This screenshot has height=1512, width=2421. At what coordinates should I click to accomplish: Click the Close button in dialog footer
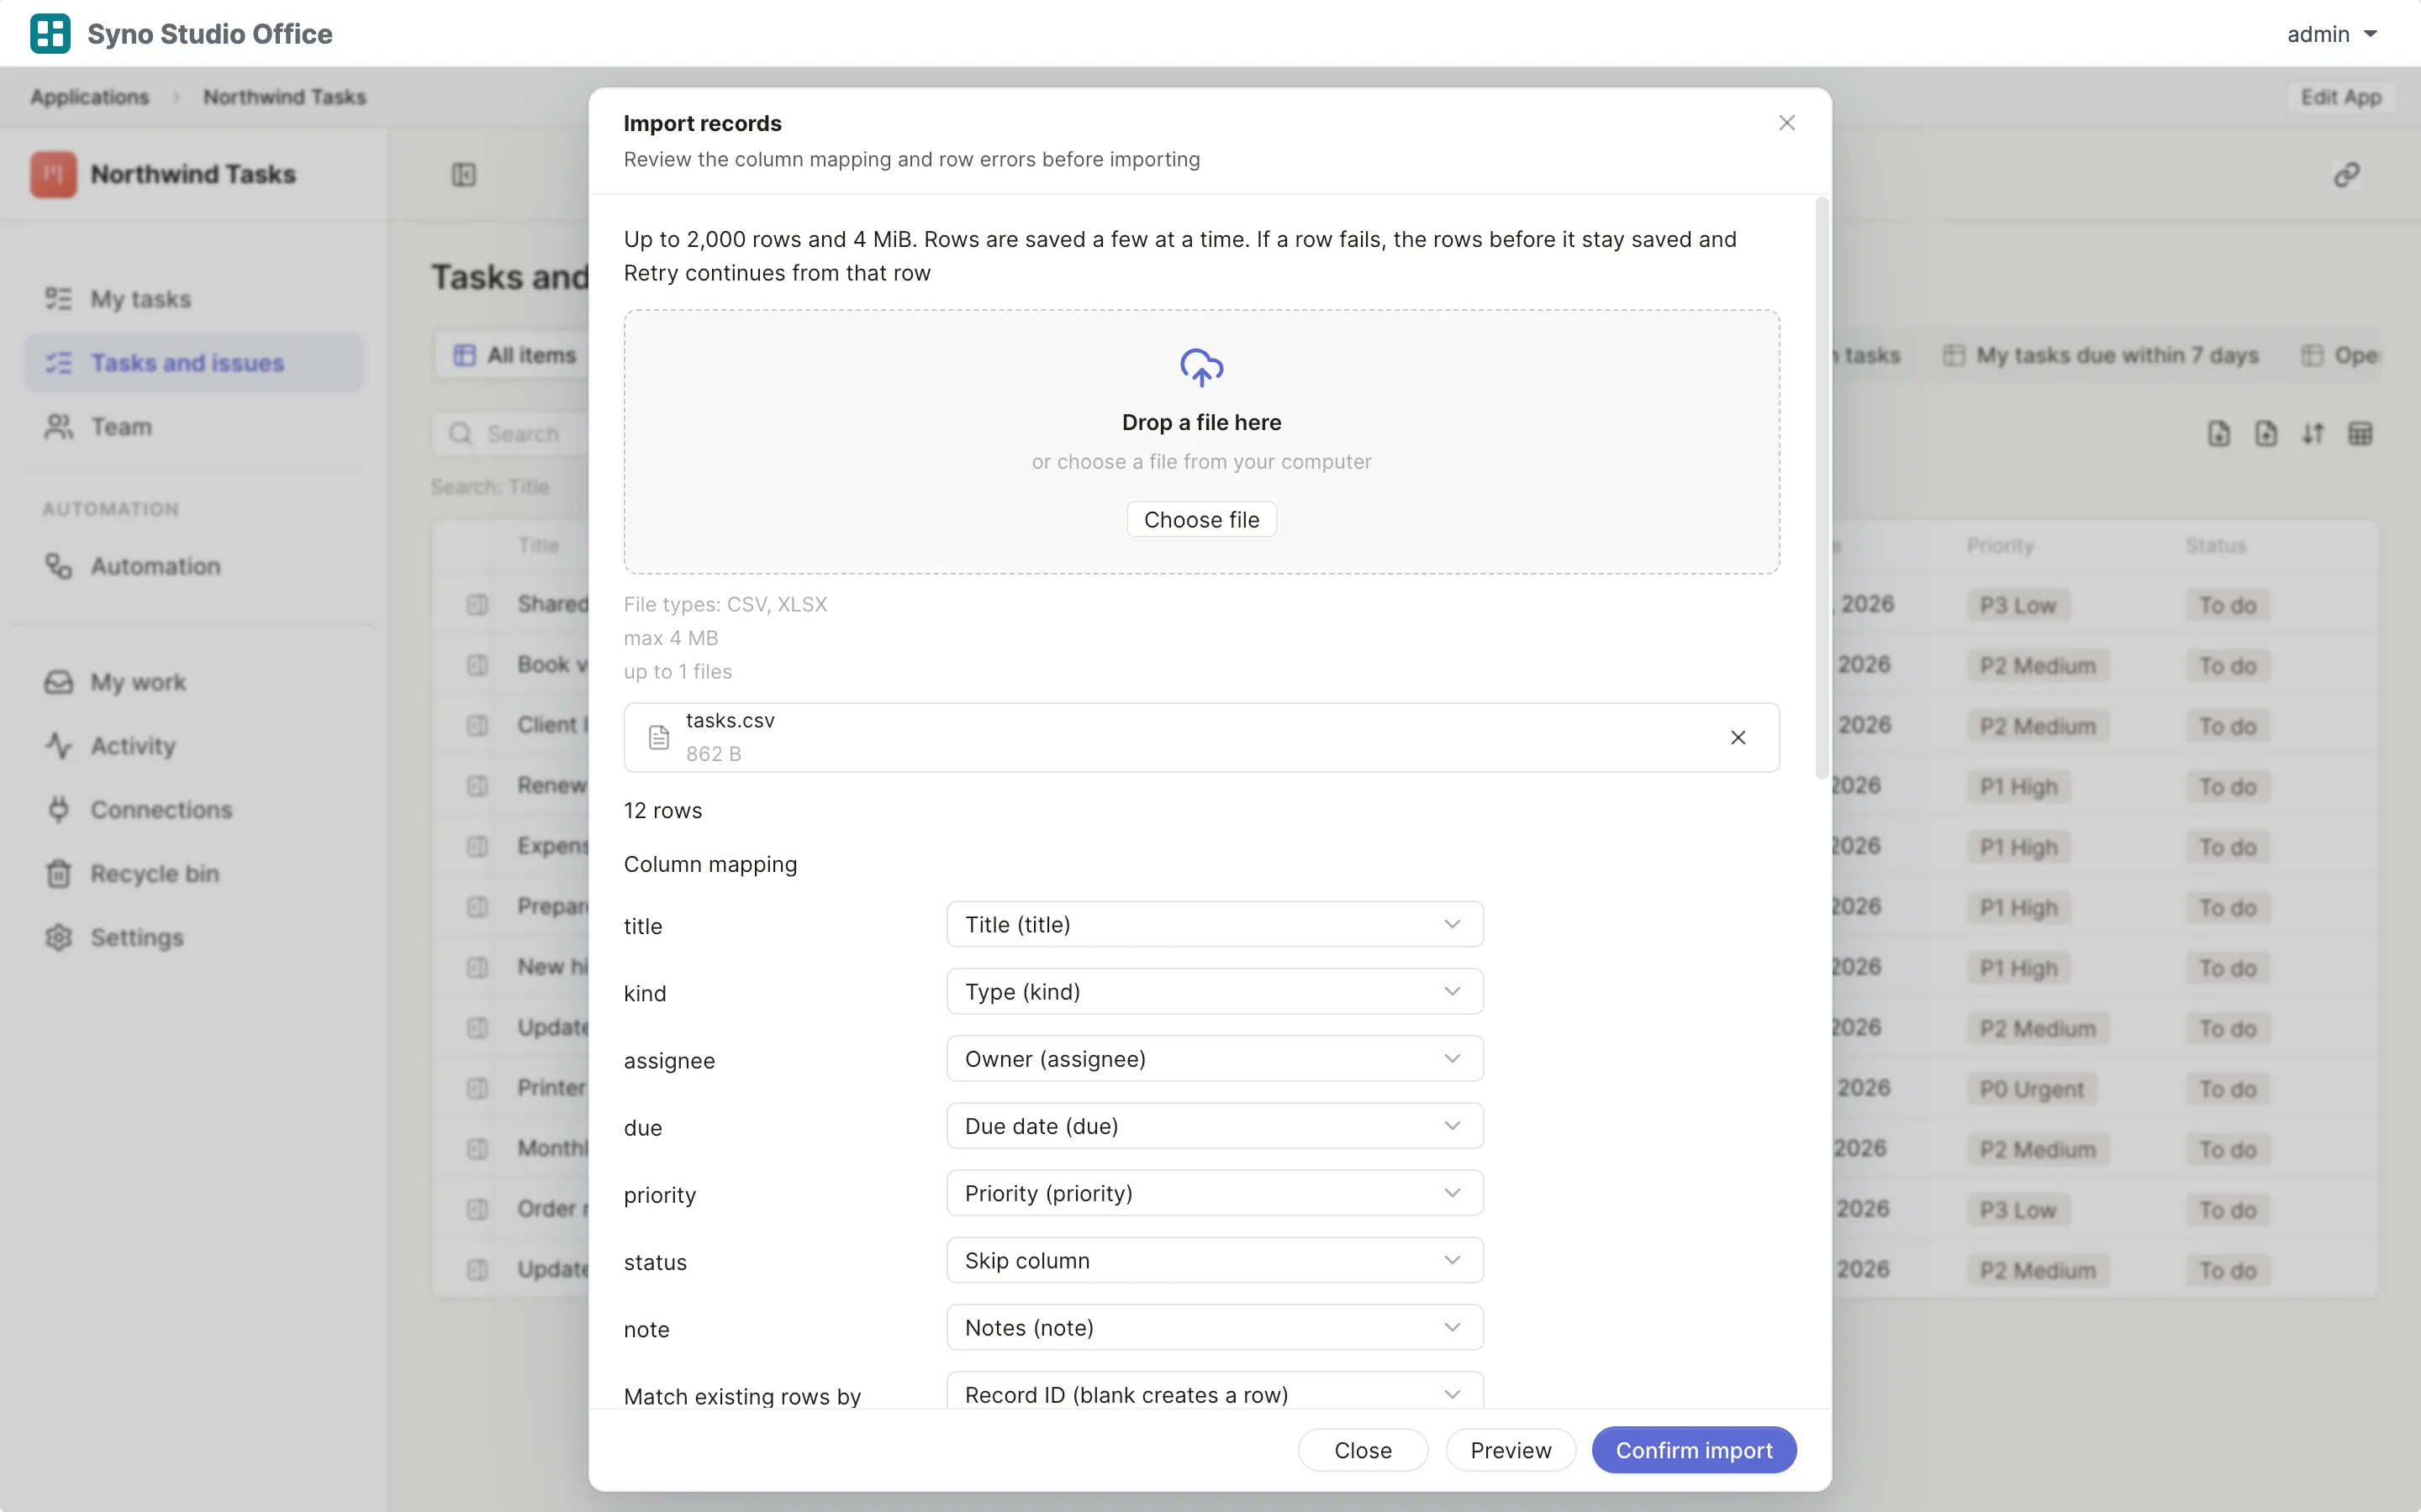click(1363, 1450)
